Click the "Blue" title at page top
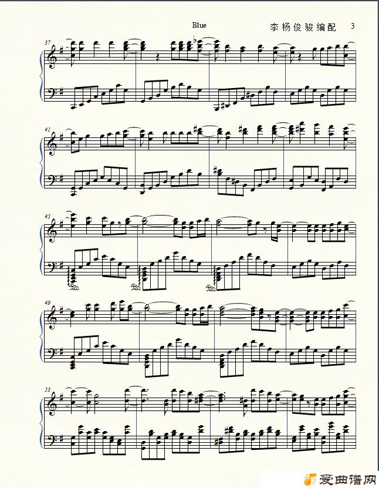 point(199,25)
